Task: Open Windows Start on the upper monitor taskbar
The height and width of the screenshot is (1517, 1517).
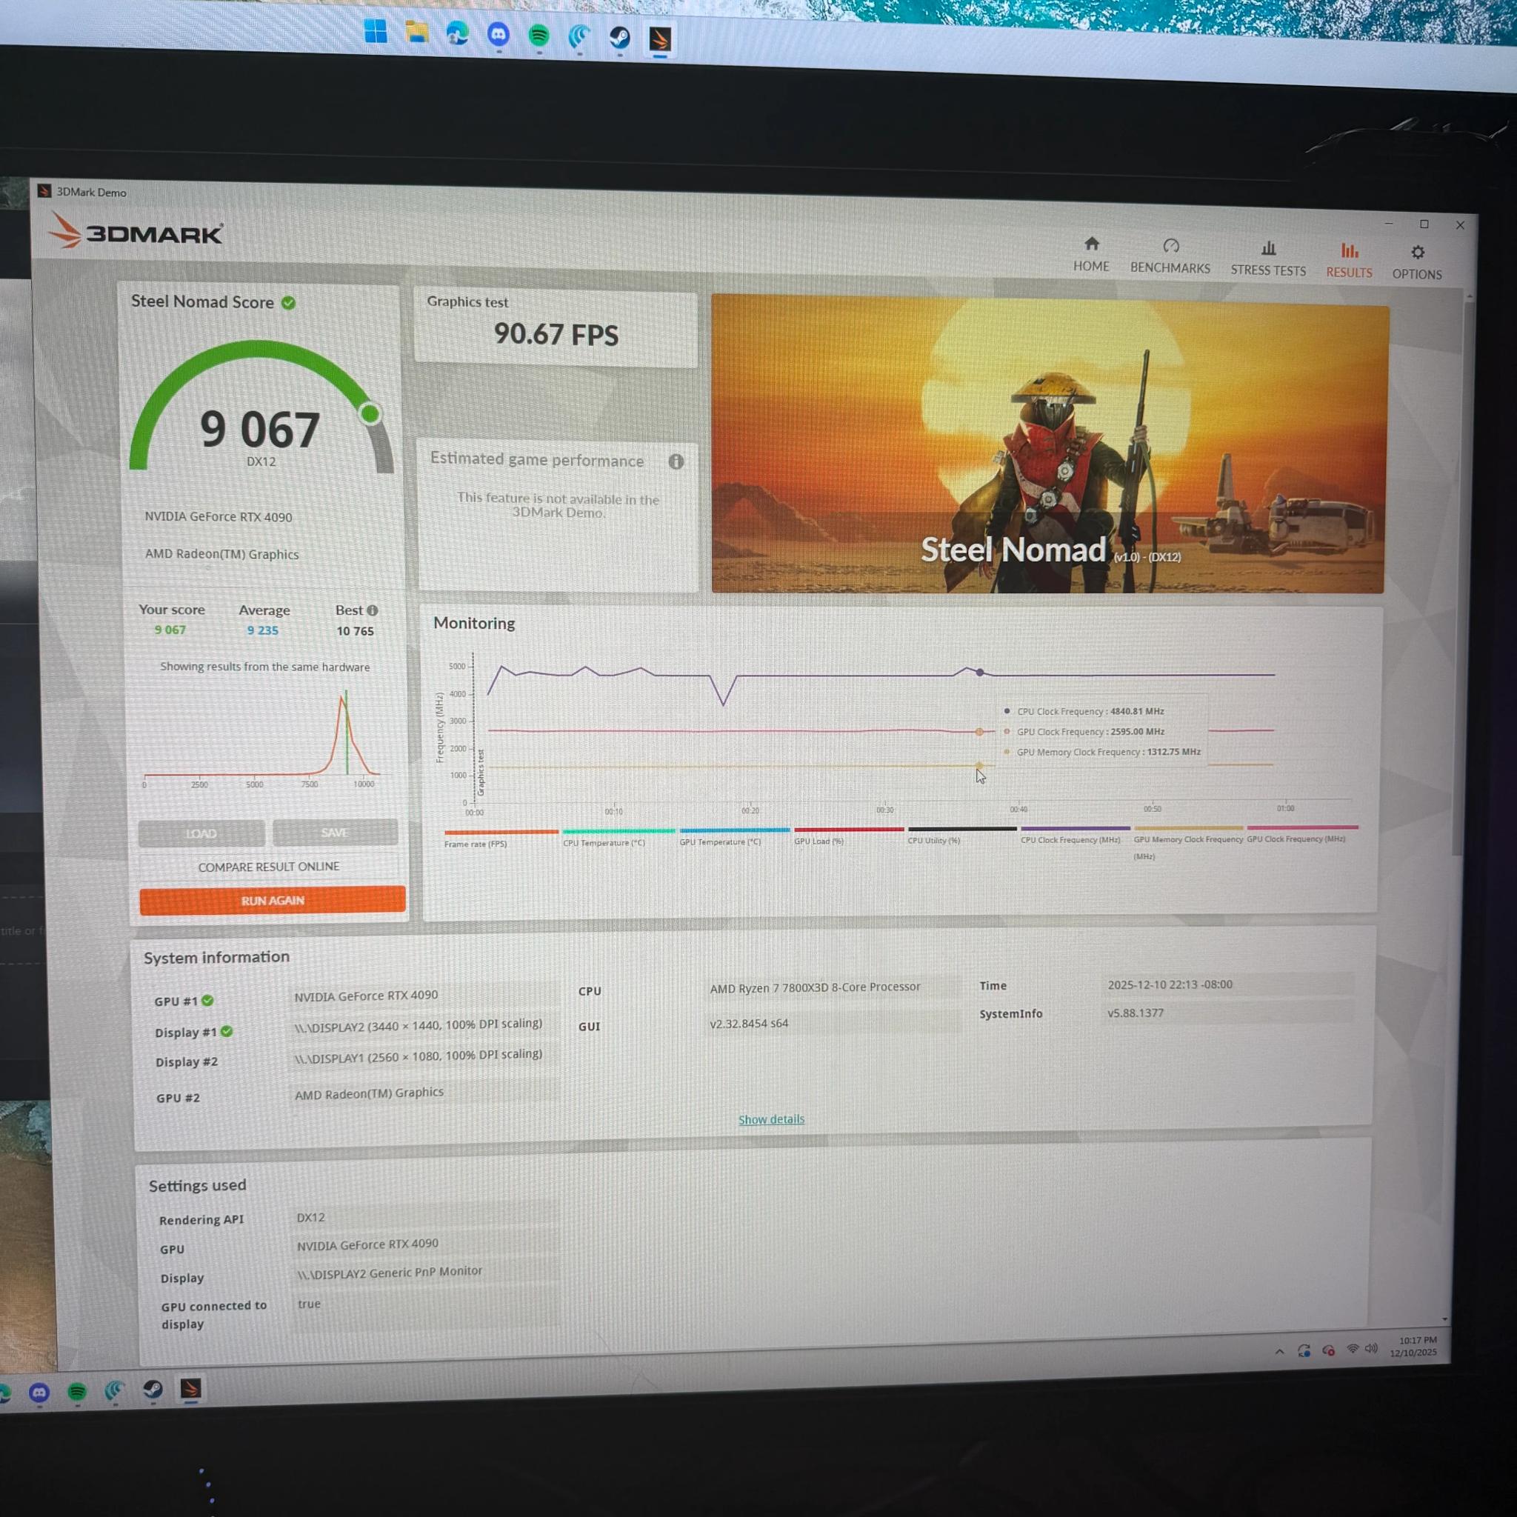Action: [376, 32]
